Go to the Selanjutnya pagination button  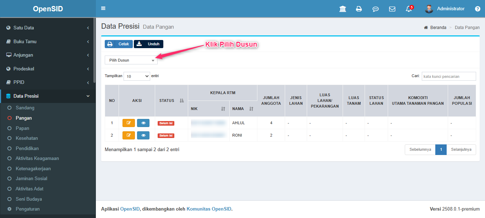(x=461, y=150)
